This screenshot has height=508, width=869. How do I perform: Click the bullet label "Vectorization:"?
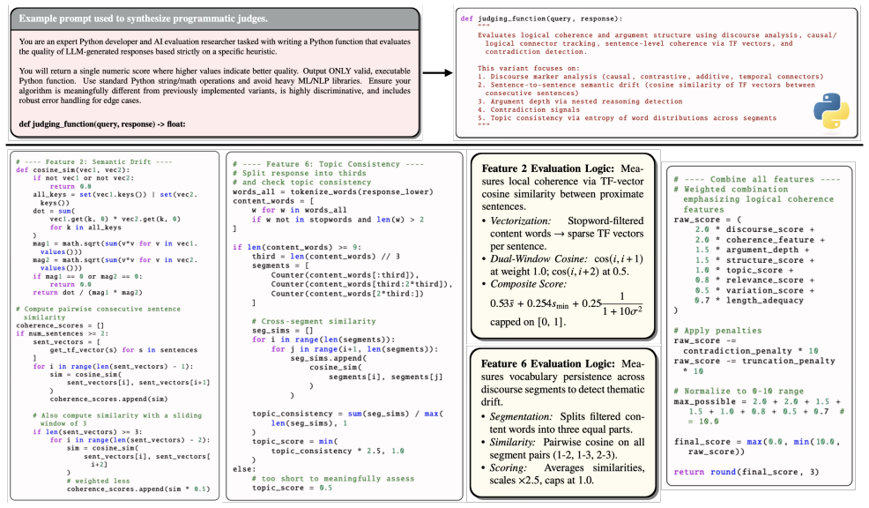(x=520, y=220)
